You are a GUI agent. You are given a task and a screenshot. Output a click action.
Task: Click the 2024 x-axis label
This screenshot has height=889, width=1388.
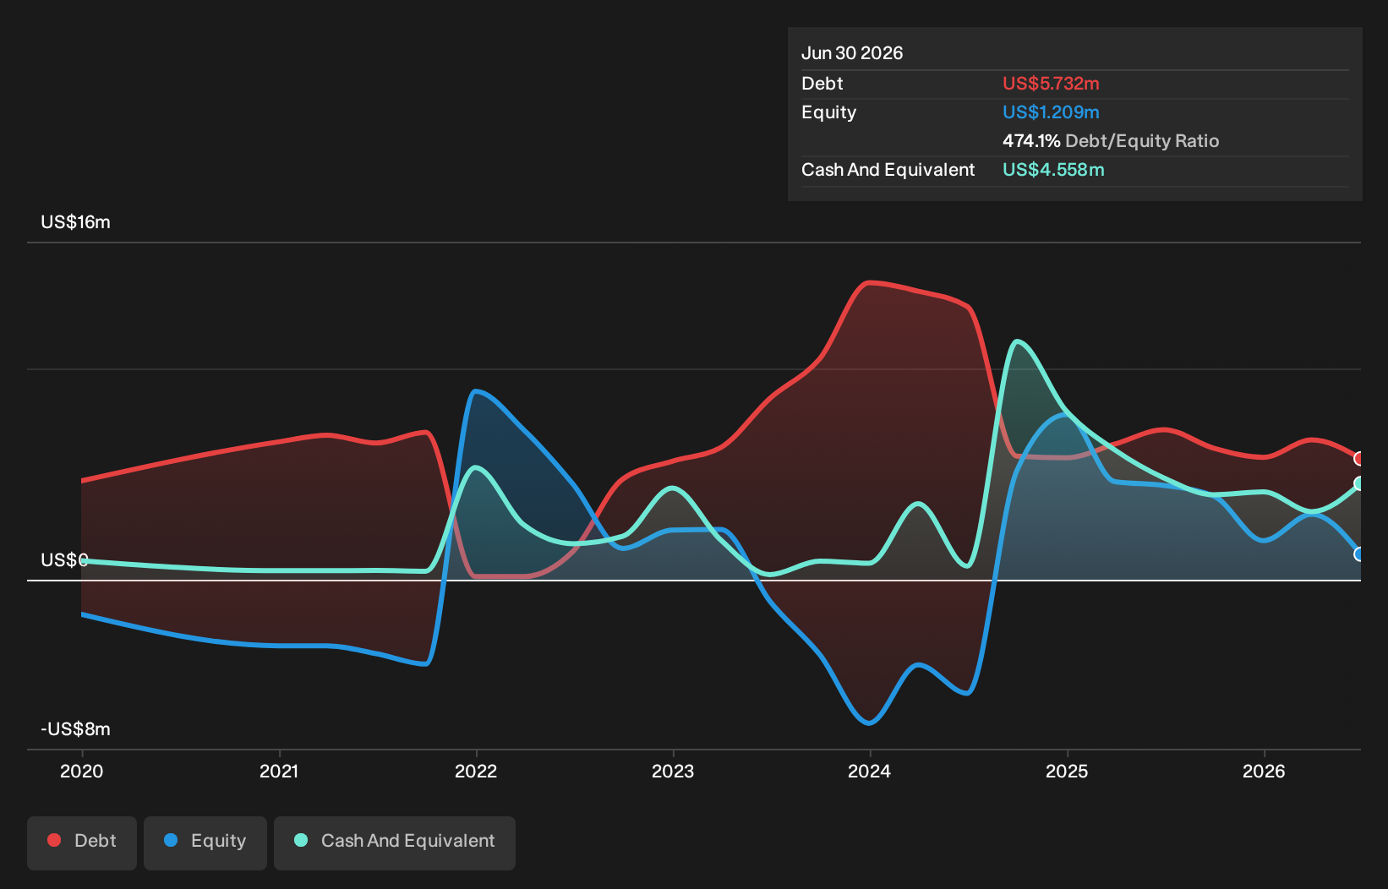point(870,771)
